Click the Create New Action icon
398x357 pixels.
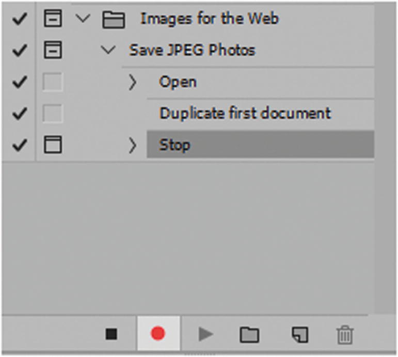point(300,335)
